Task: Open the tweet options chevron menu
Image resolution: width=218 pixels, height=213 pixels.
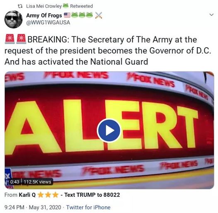Action: 211,15
